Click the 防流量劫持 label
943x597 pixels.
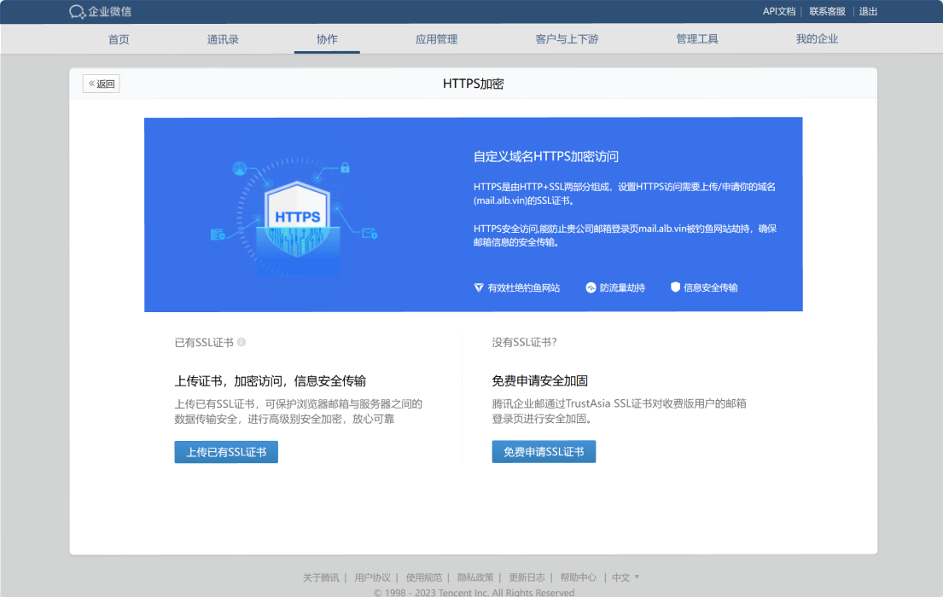pyautogui.click(x=622, y=288)
